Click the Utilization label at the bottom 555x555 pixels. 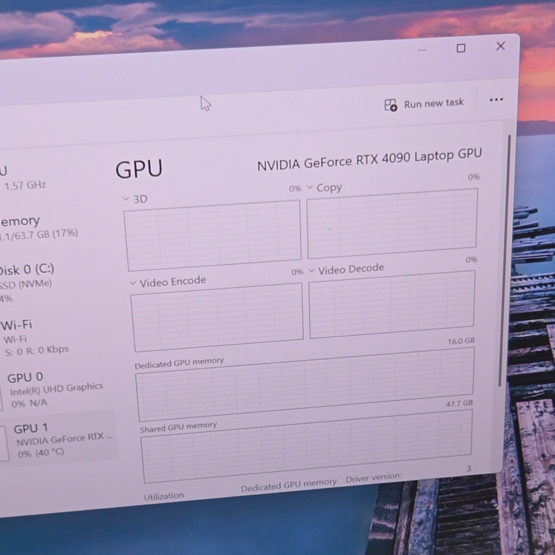164,496
